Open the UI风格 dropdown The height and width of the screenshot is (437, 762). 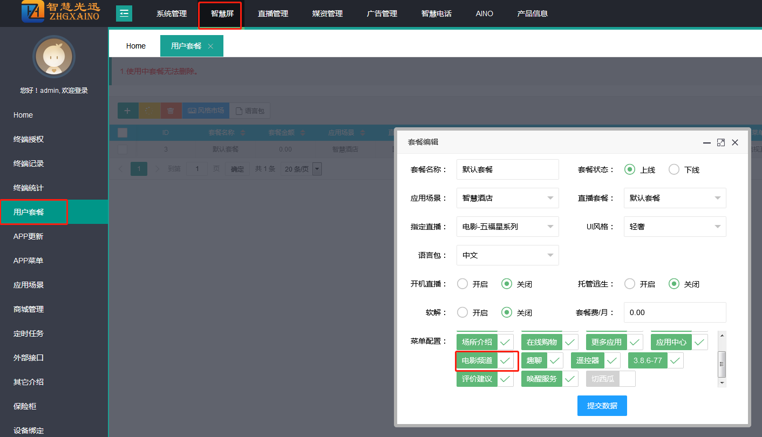[675, 227]
